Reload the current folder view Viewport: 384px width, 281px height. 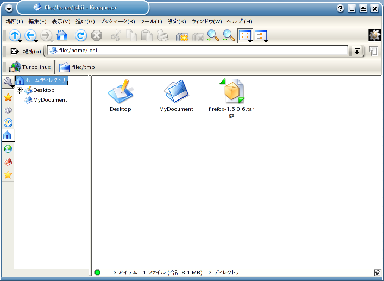pos(81,35)
